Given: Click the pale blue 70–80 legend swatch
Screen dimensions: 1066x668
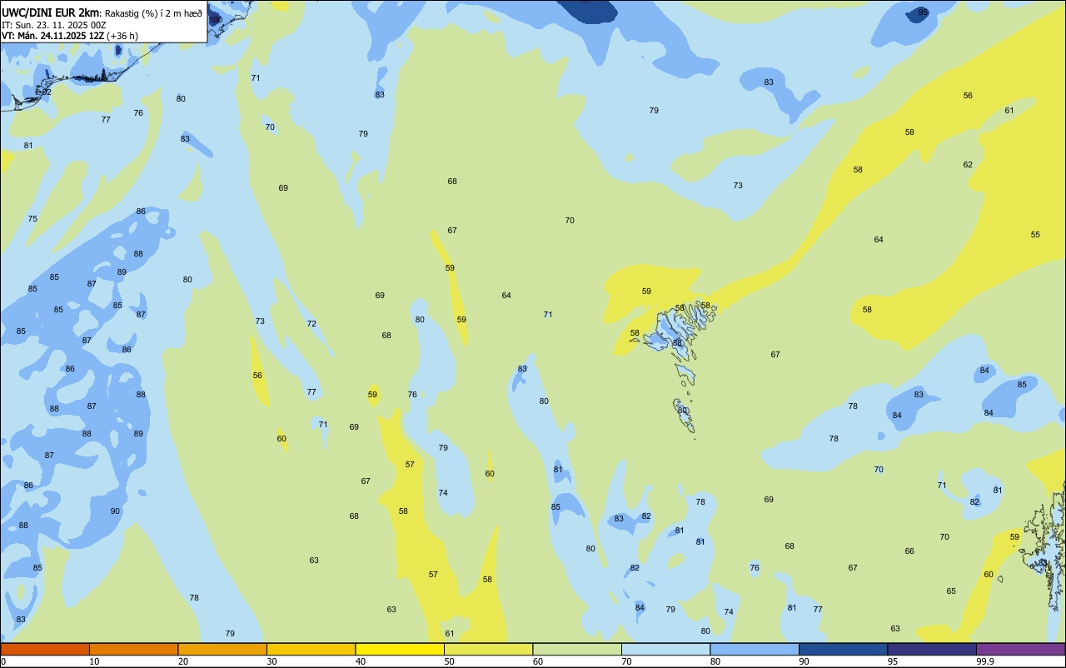Looking at the screenshot, I should tap(665, 649).
